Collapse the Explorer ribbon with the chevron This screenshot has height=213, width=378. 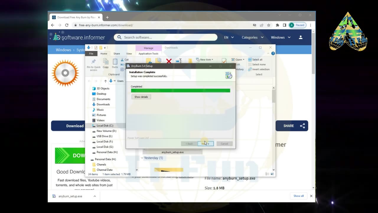click(268, 54)
